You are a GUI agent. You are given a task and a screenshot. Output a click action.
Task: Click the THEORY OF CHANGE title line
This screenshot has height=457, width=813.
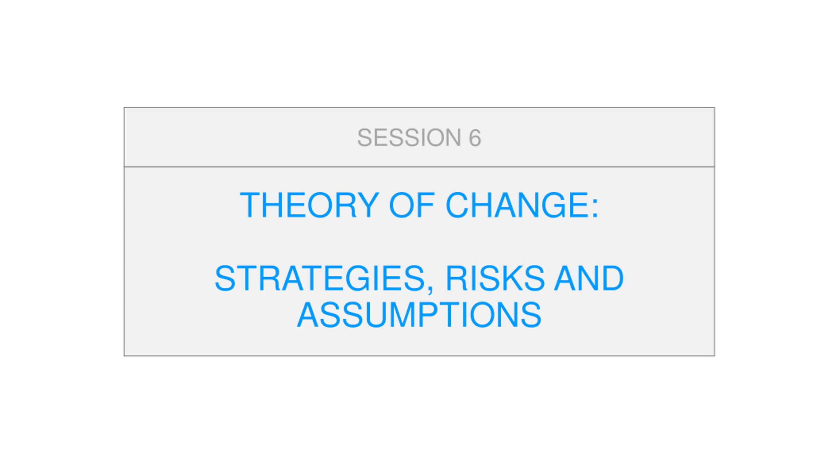[x=419, y=205]
